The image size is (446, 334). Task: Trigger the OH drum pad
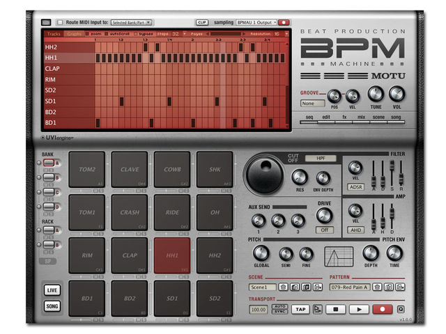[x=215, y=212]
